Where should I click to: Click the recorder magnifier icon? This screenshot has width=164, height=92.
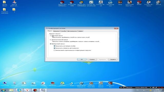(x=124, y=87)
